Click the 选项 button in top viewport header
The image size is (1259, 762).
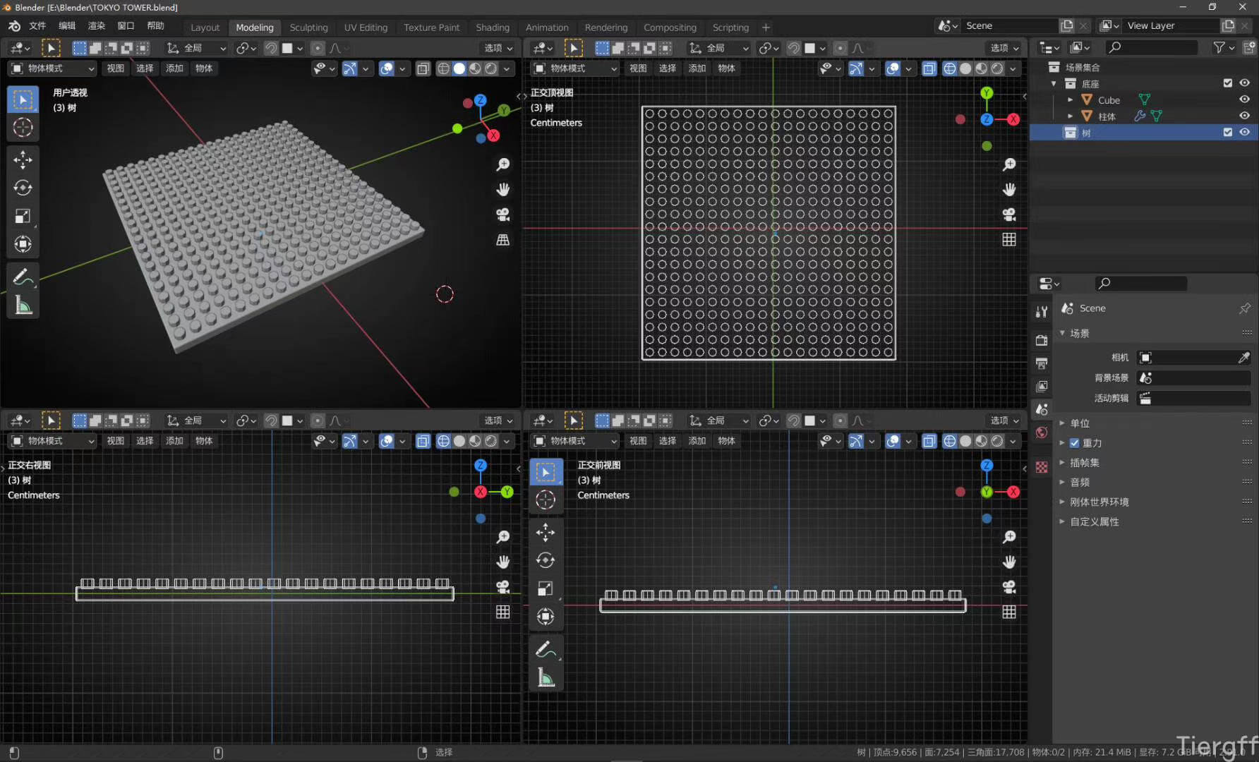(1004, 48)
